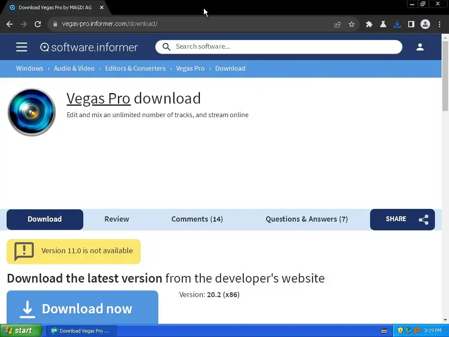Viewport: 449px width, 337px height.
Task: Share this page from address bar
Action: pos(338,25)
